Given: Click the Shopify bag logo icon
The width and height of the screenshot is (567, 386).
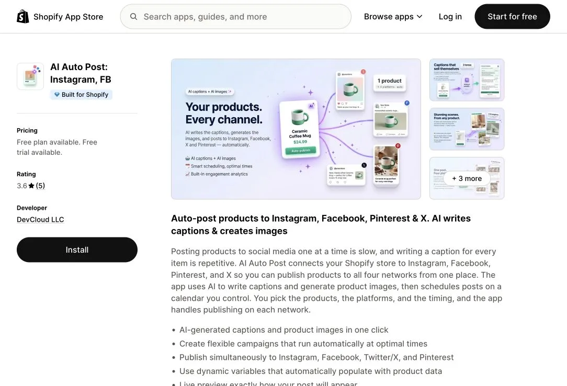Looking at the screenshot, I should 23,17.
